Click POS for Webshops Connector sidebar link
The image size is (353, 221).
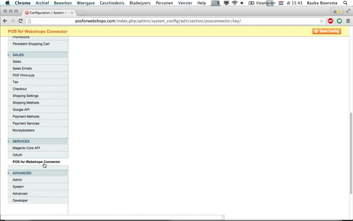36,162
